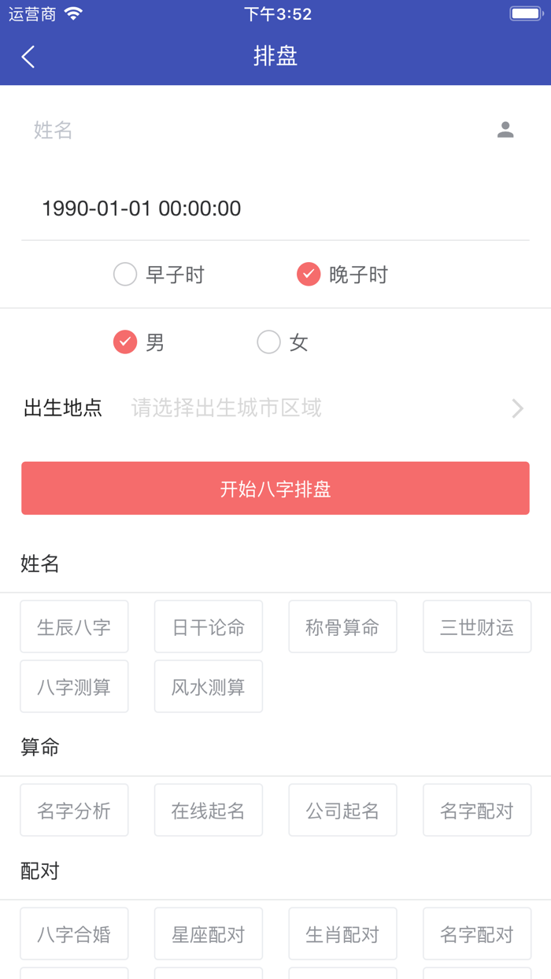Select the 晚子时 option

309,275
